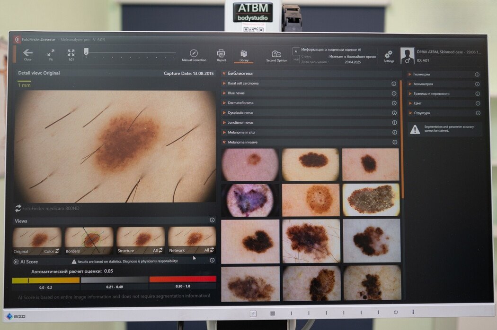Open Settings gears icon
The height and width of the screenshot is (330, 497).
click(x=389, y=55)
